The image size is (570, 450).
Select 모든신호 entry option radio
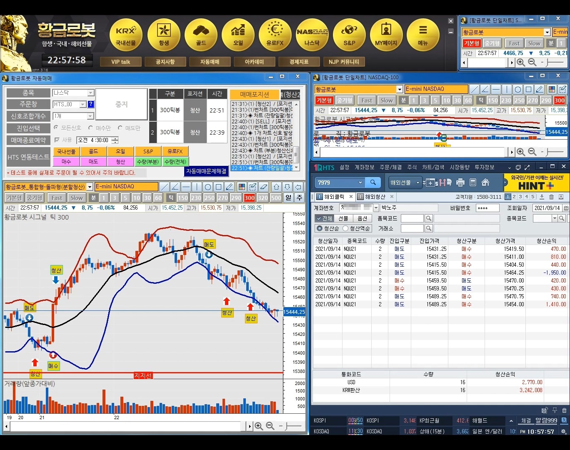56,128
